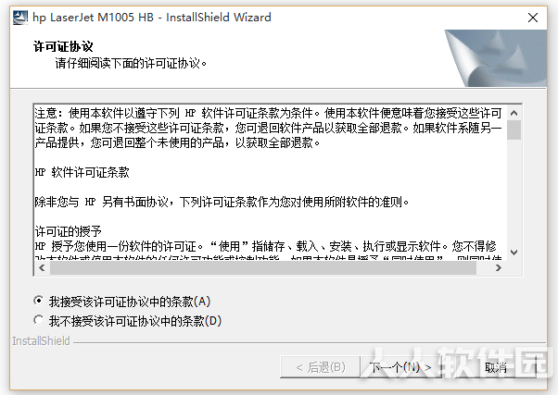Click horizontal scrollbar left arrow
Viewport: 558px width, 395px height.
tap(42, 267)
